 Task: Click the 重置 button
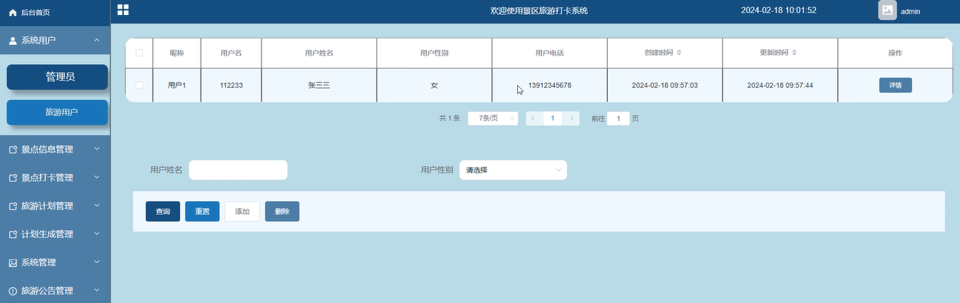pos(202,212)
